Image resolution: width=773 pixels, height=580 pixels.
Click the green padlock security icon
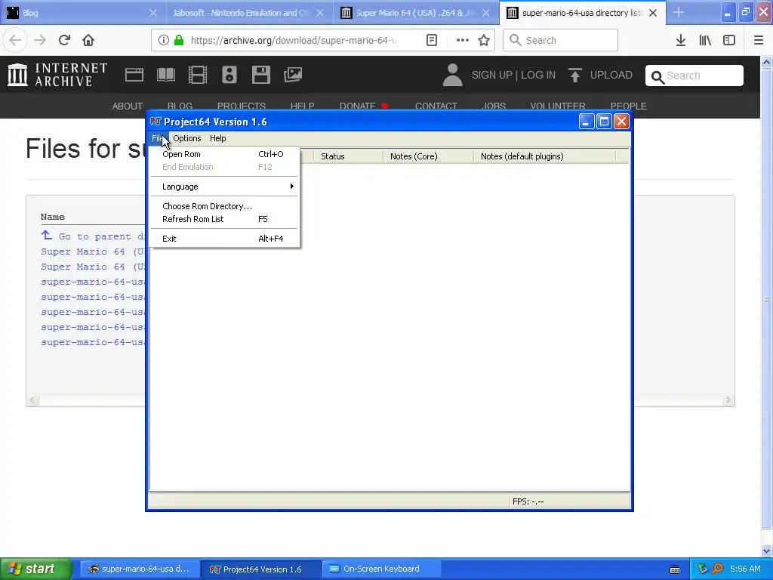(179, 40)
